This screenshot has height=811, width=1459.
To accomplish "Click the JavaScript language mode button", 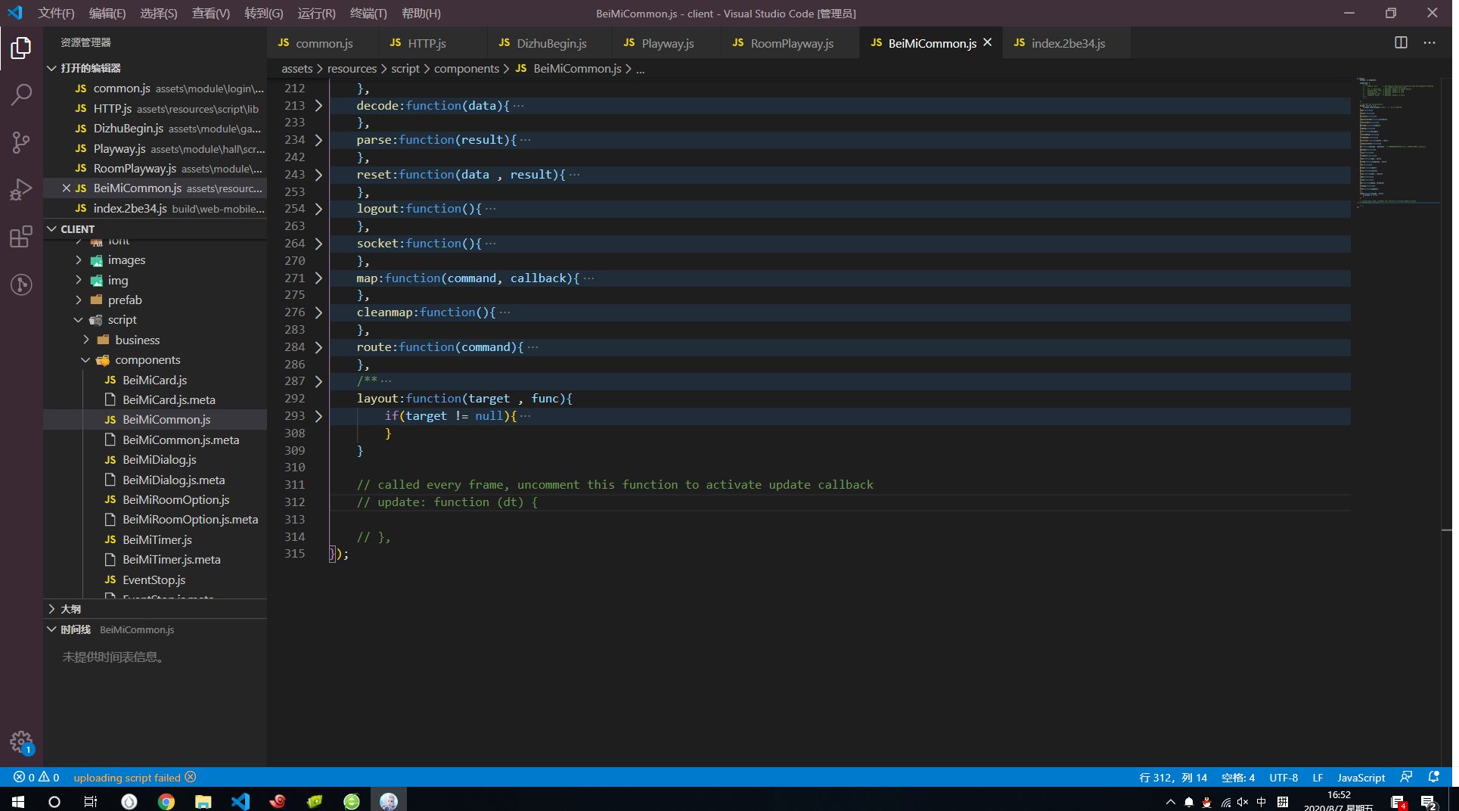I will 1360,777.
